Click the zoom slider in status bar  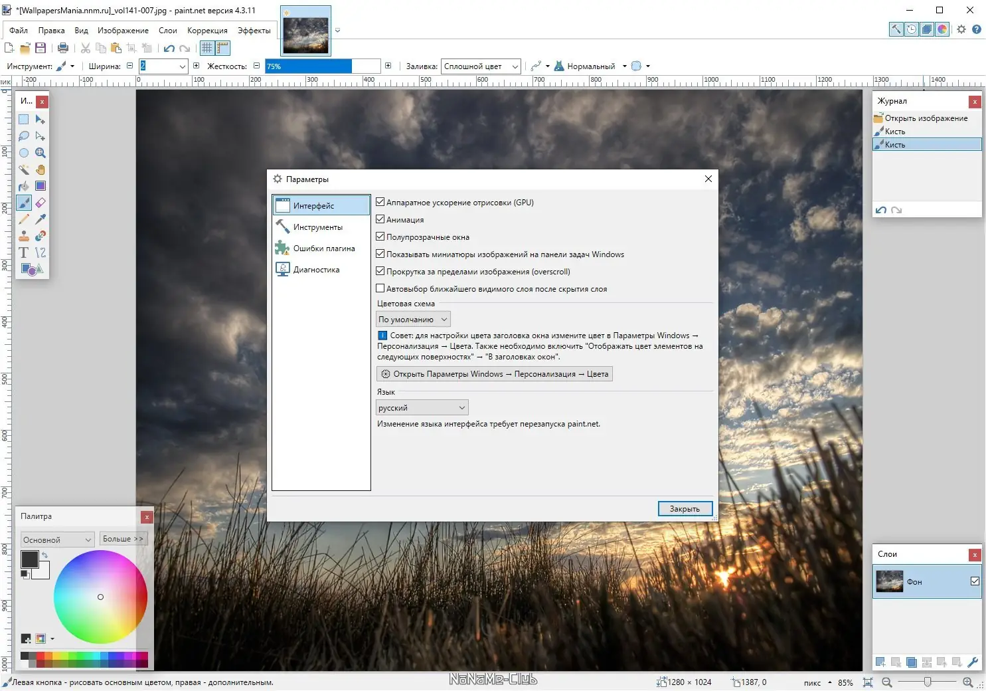928,682
